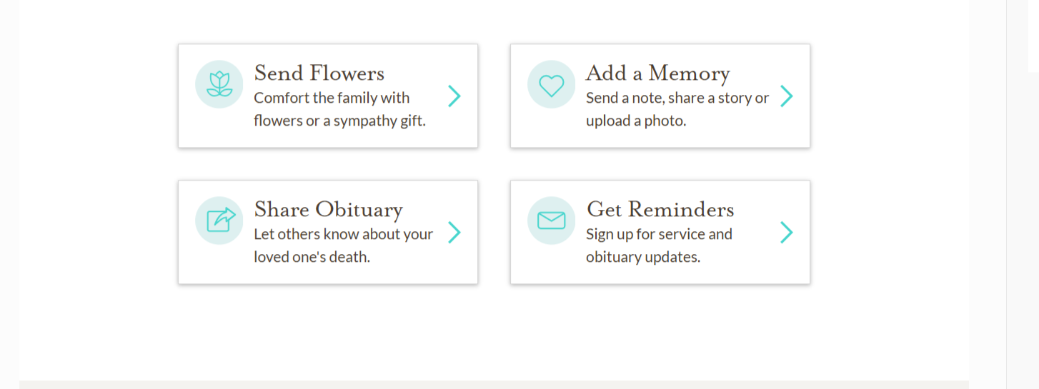Choose the Get Reminders heading

pos(660,209)
